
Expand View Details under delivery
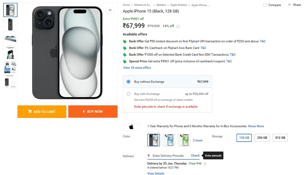[156, 173]
